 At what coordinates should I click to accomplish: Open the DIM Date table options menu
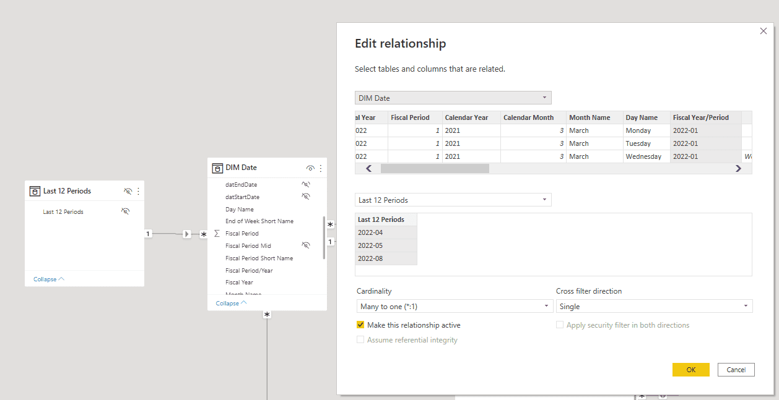click(x=320, y=168)
